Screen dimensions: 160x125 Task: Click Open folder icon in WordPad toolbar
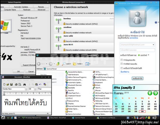click(8, 84)
